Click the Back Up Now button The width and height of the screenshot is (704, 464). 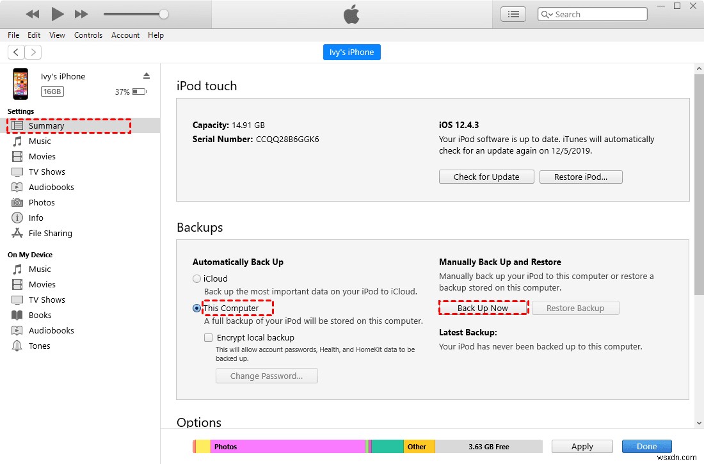click(x=483, y=308)
